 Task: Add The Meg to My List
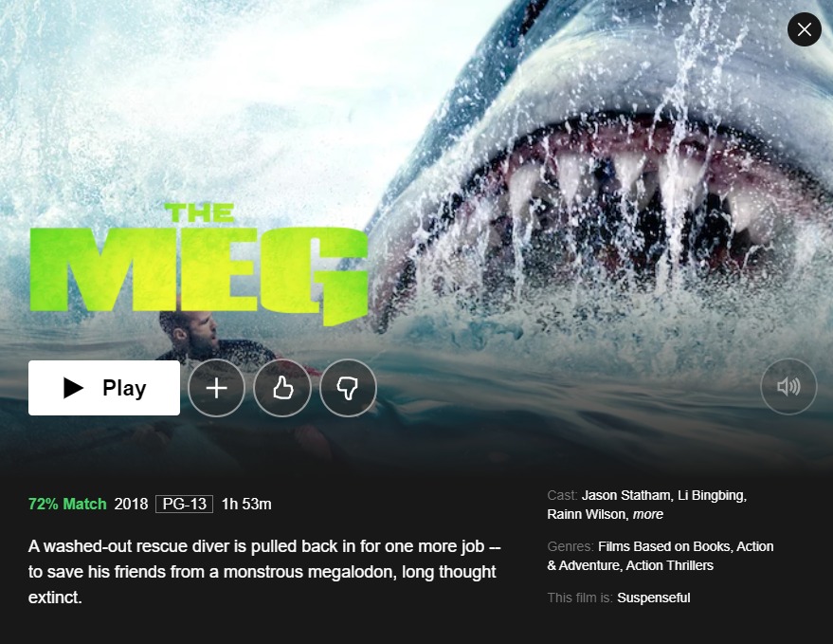[216, 388]
